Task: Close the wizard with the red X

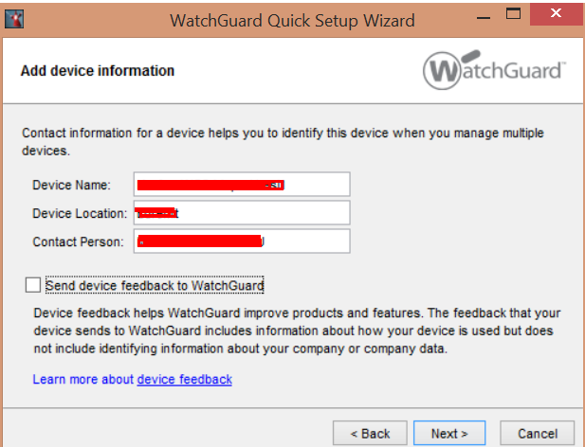Action: (556, 14)
